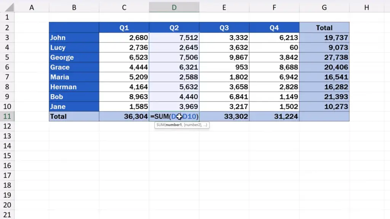The image size is (390, 219).
Task: Click the Total column header cell
Action: pyautogui.click(x=324, y=28)
